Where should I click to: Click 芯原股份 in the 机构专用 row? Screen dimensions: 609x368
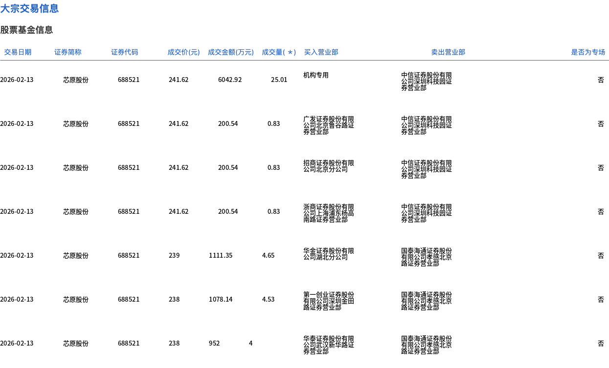[76, 80]
